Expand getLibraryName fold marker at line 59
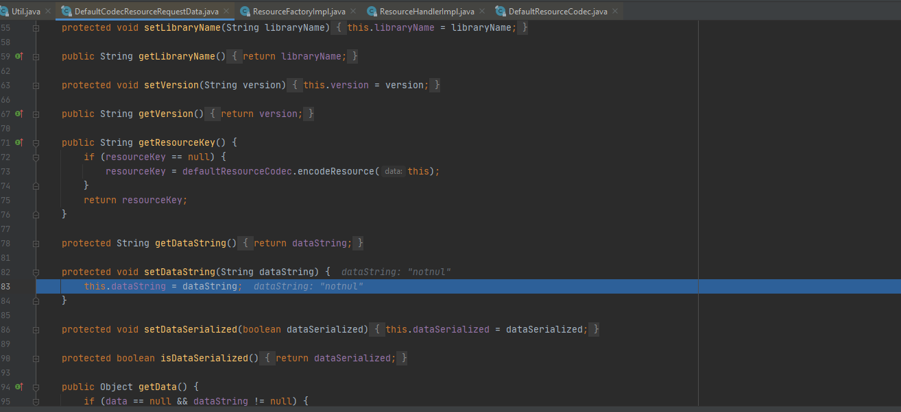Screen dimensions: 901x412 [x=36, y=56]
